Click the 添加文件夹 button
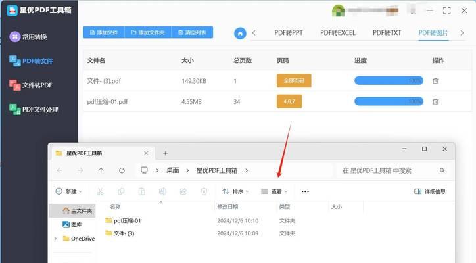The image size is (476, 263). pyautogui.click(x=148, y=32)
